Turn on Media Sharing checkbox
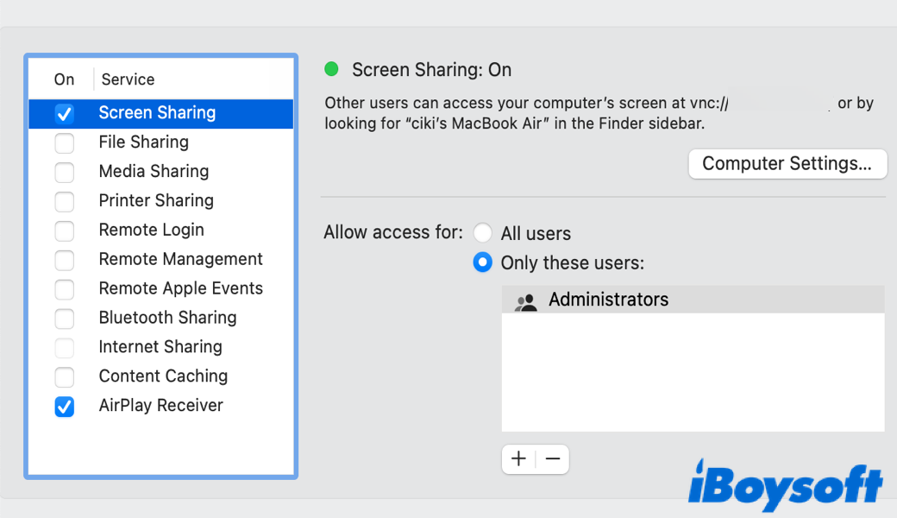 pyautogui.click(x=65, y=172)
